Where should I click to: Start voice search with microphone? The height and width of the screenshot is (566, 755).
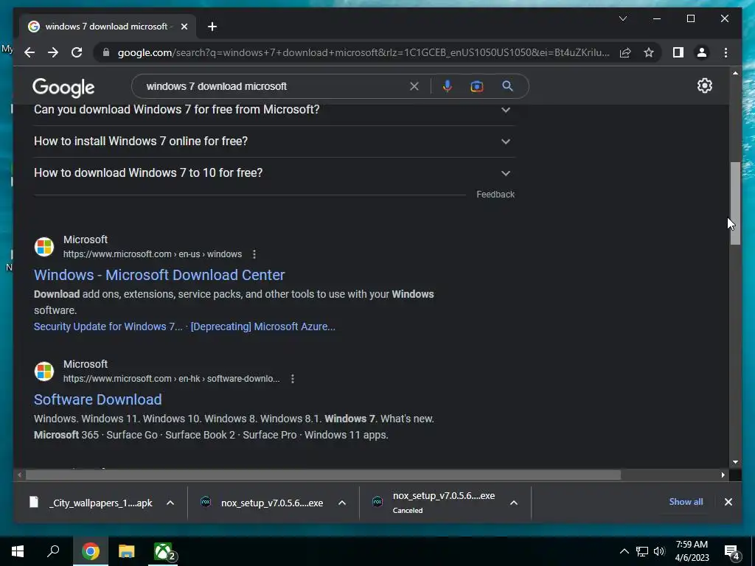pyautogui.click(x=448, y=86)
